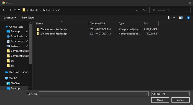Image resolution: width=193 pixels, height=105 pixels.
Task: Open the All Files type filter dropdown
Action: 170,94
